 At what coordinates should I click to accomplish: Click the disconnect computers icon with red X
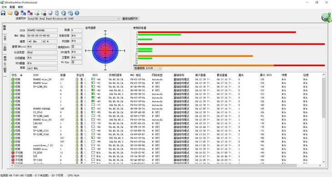point(30,13)
